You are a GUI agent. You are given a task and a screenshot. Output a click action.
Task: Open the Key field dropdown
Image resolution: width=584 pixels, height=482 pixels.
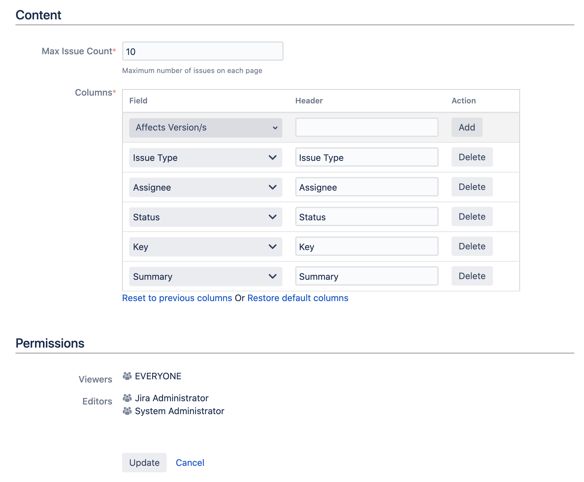tap(205, 247)
